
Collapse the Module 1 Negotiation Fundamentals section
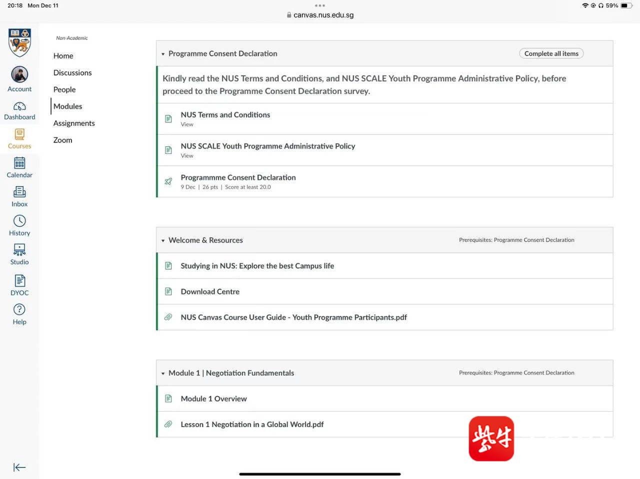pos(163,374)
